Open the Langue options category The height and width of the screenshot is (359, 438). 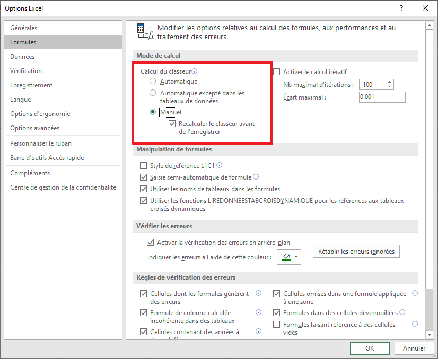click(63, 100)
